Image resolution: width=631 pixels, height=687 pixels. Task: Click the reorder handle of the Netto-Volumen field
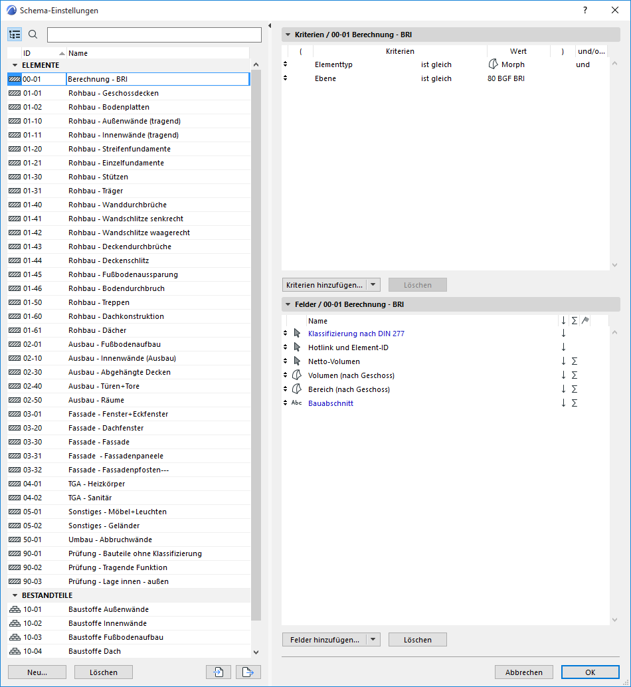tap(285, 361)
